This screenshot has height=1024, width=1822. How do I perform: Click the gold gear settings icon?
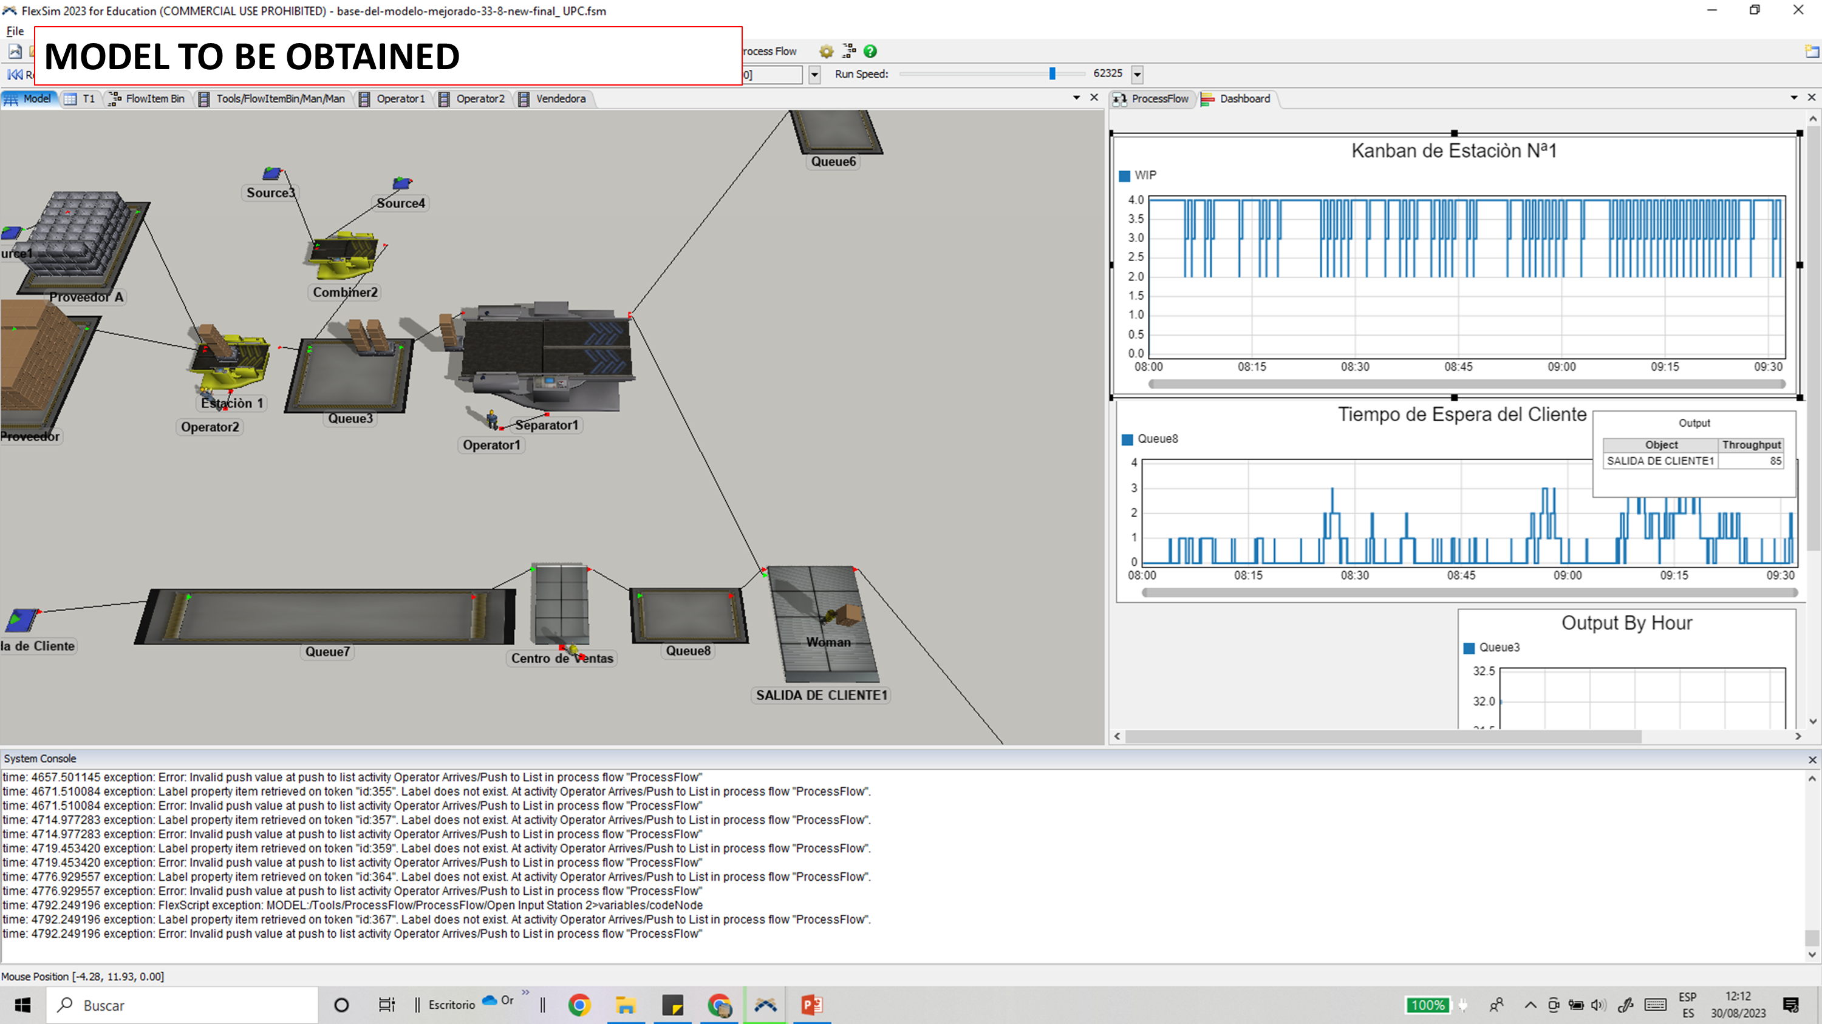click(x=826, y=51)
